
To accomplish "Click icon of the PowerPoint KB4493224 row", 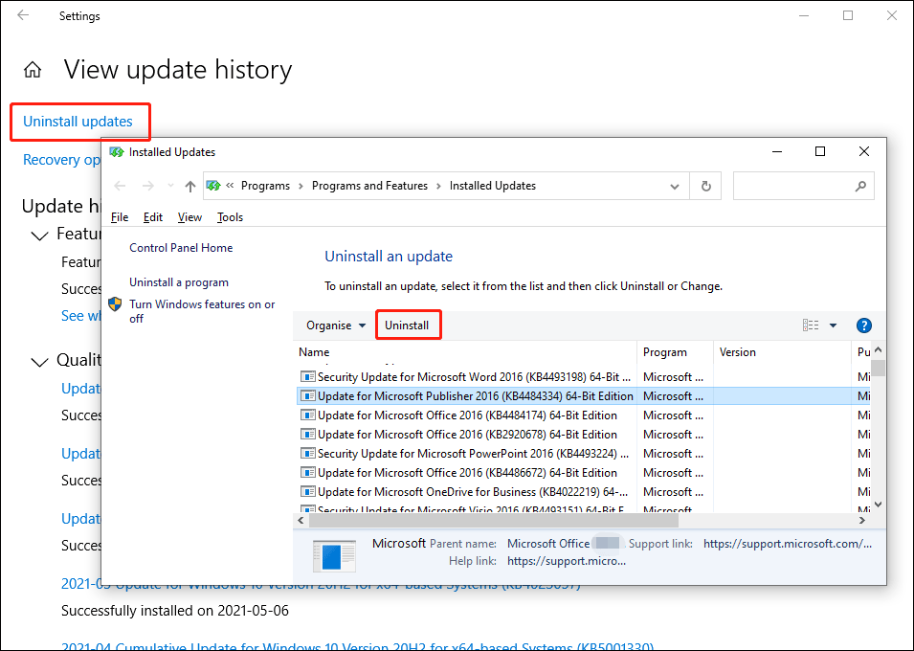I will [x=308, y=454].
